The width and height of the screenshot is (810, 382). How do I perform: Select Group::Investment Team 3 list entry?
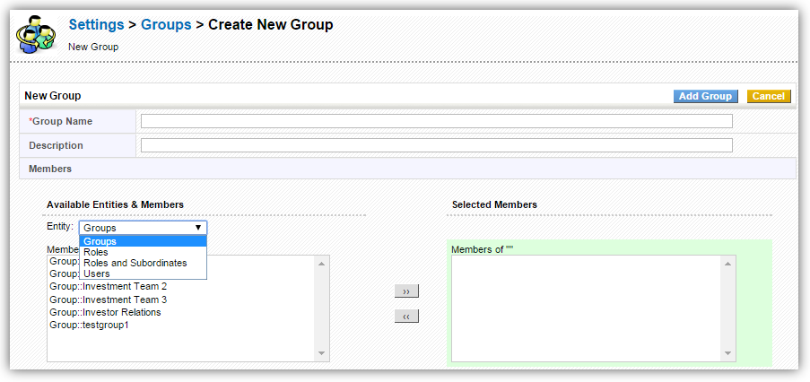109,300
